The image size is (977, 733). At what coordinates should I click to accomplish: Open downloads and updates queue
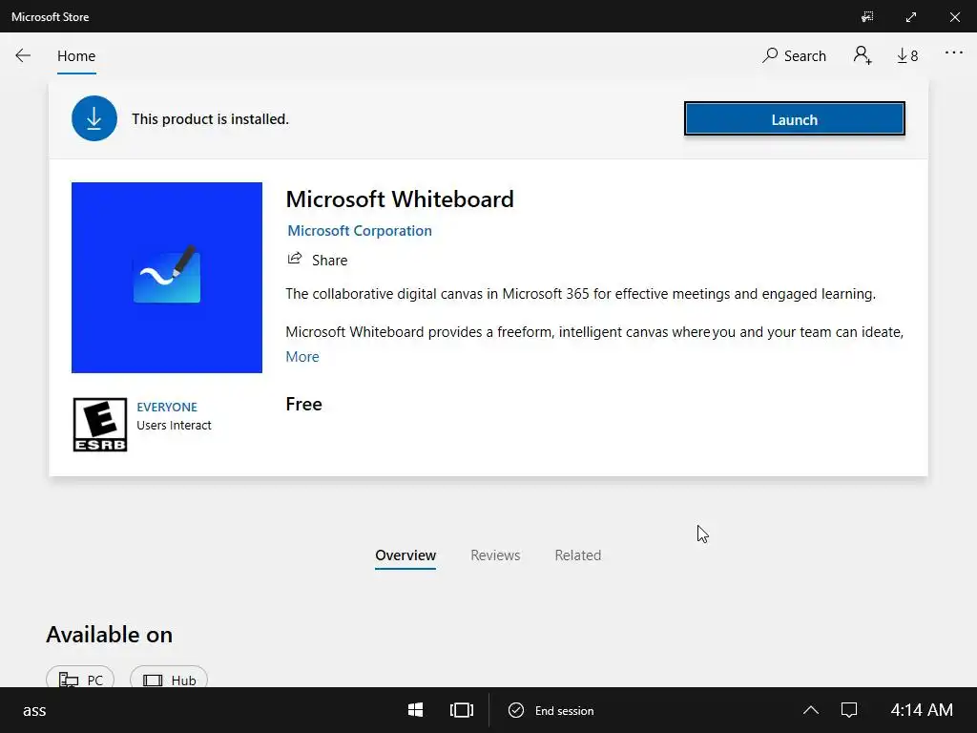click(907, 55)
